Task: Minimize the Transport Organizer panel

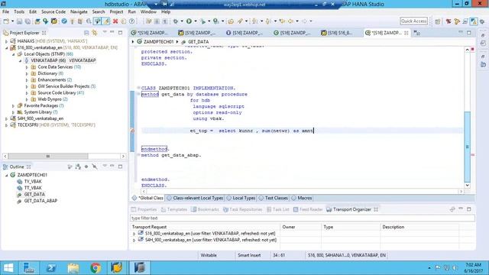Action: [x=461, y=209]
